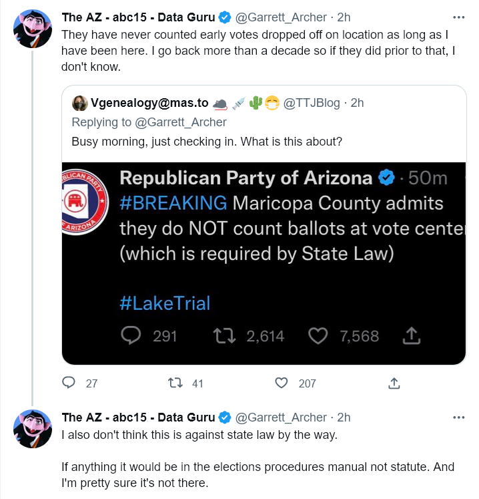Open @Garrett_Archer handle on first tweet

coord(281,17)
